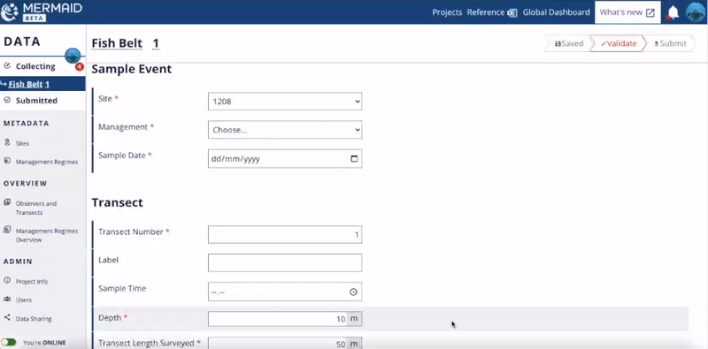Viewport: 708px width, 349px height.
Task: Go to Projects in top navigation
Action: pyautogui.click(x=447, y=12)
